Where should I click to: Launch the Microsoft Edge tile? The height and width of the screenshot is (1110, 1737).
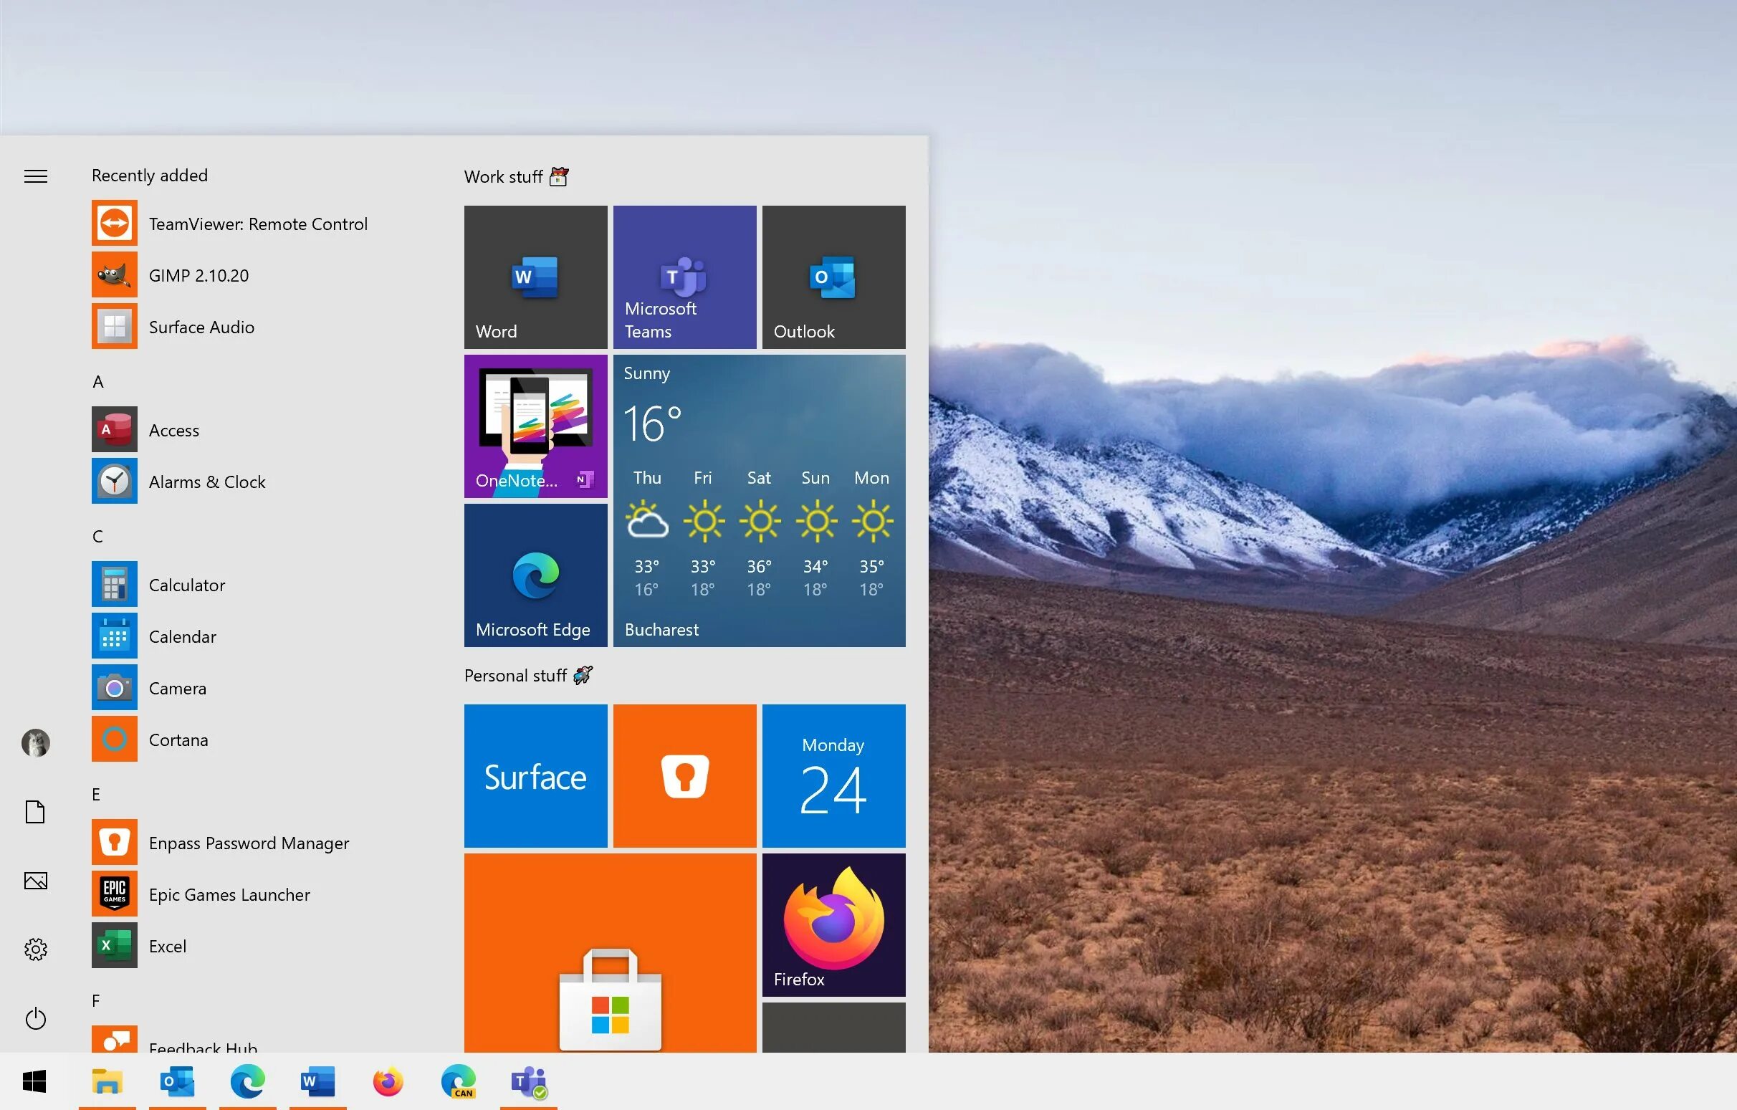(x=535, y=575)
